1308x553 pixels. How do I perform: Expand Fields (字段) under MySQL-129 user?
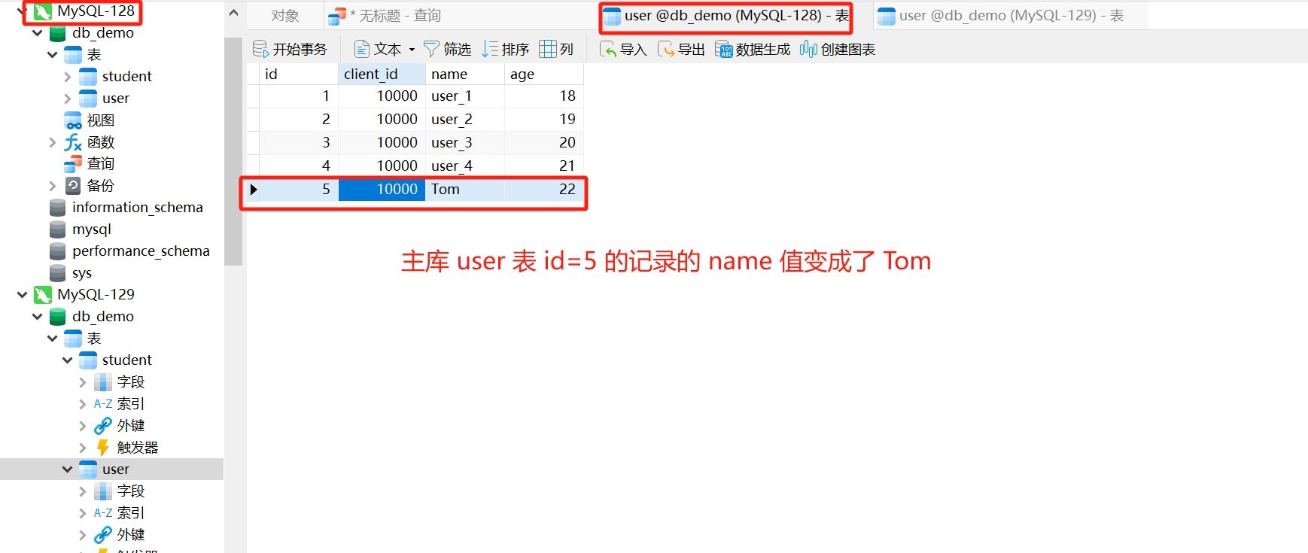click(x=83, y=491)
